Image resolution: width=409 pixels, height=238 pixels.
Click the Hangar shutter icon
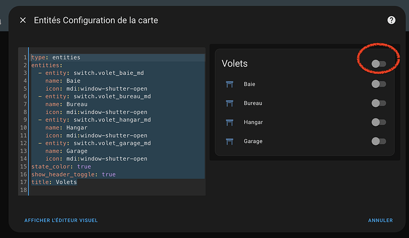click(x=229, y=122)
